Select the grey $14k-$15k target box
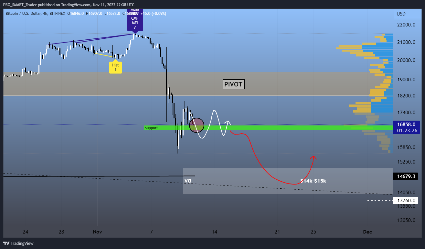Image resolution: width=425 pixels, height=249 pixels. (x=288, y=181)
